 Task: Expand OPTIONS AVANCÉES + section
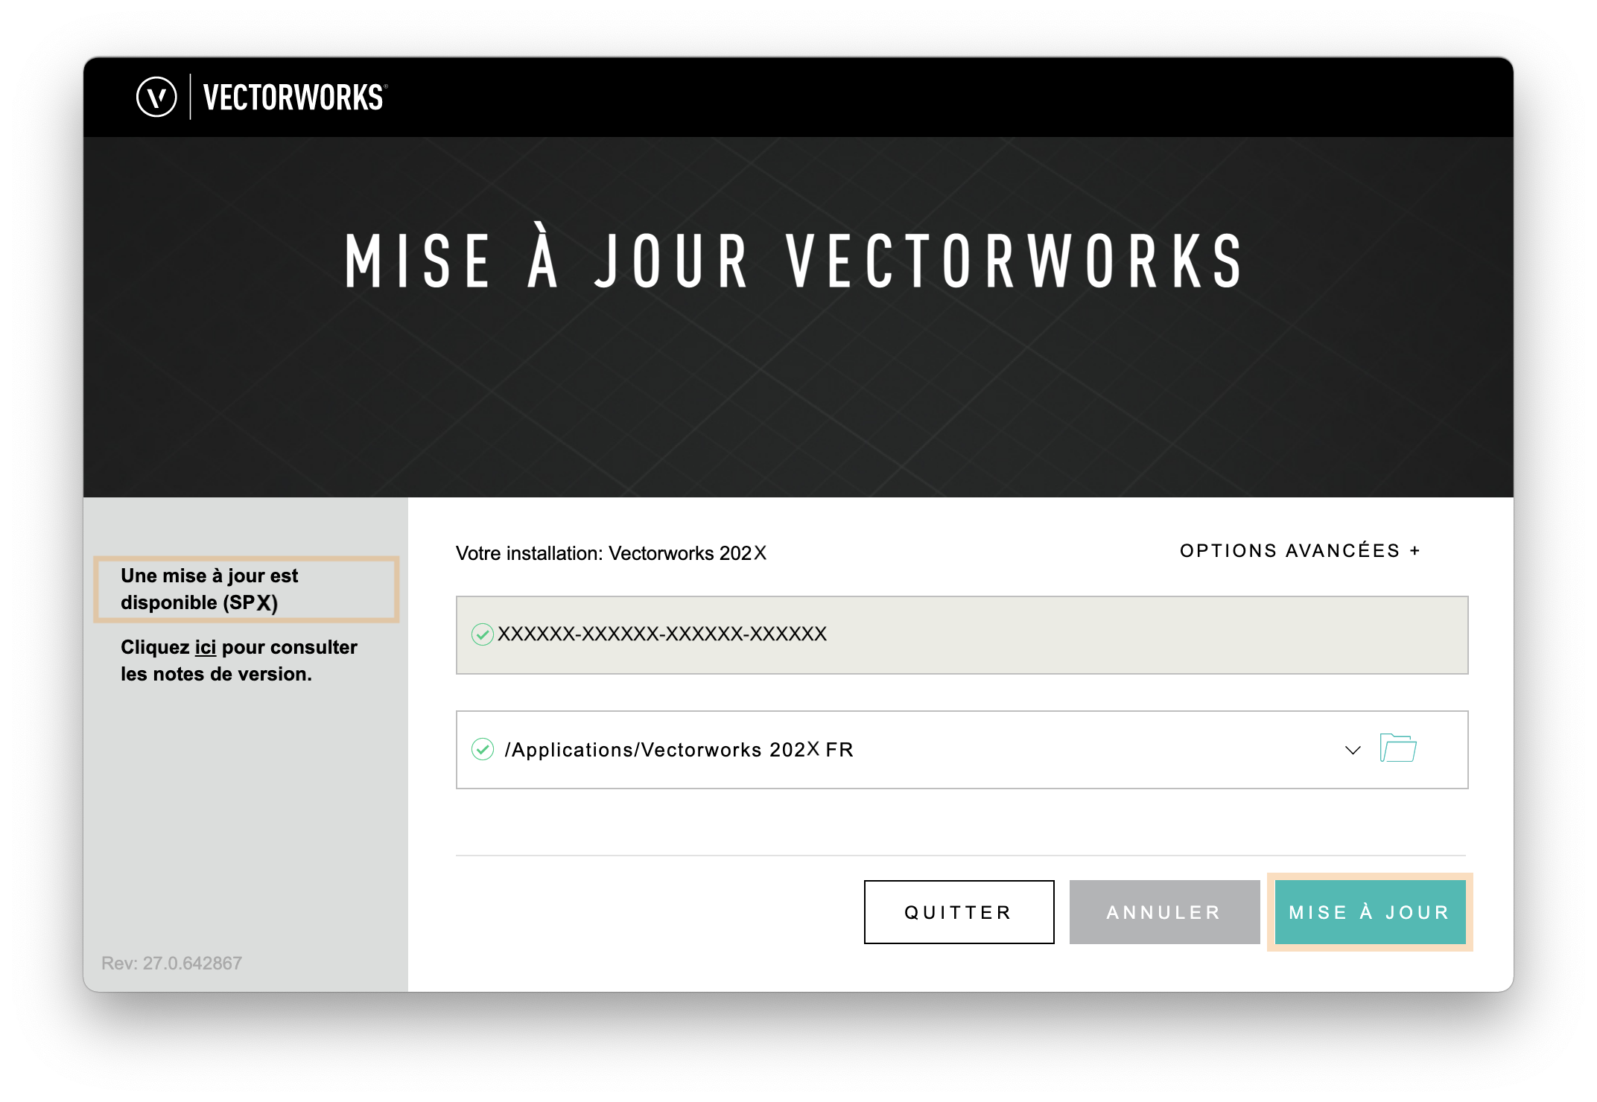coord(1301,551)
